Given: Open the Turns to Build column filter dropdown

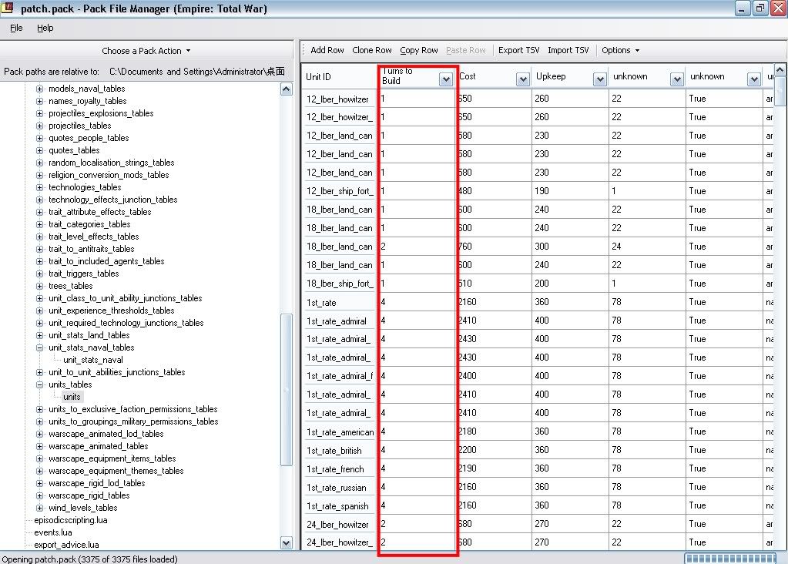Looking at the screenshot, I should click(445, 79).
